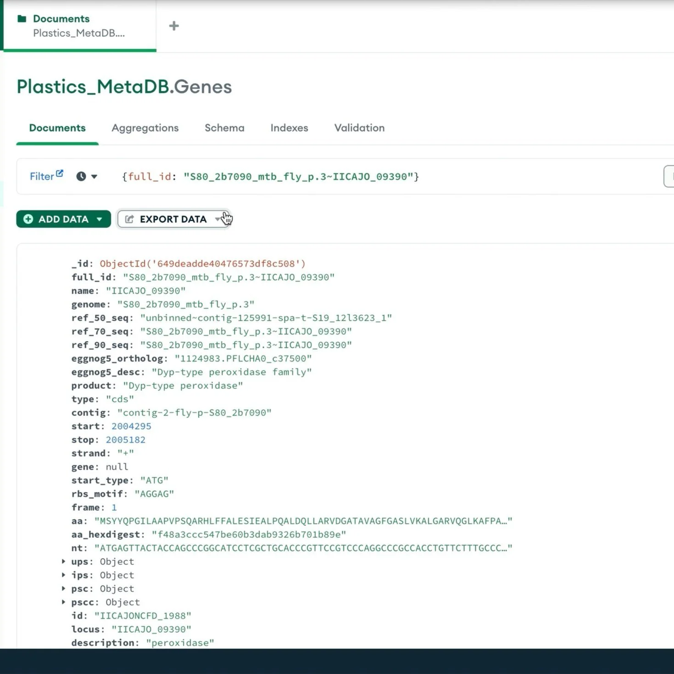The height and width of the screenshot is (674, 674).
Task: Click the ref_70_seq value text
Action: pyautogui.click(x=246, y=331)
